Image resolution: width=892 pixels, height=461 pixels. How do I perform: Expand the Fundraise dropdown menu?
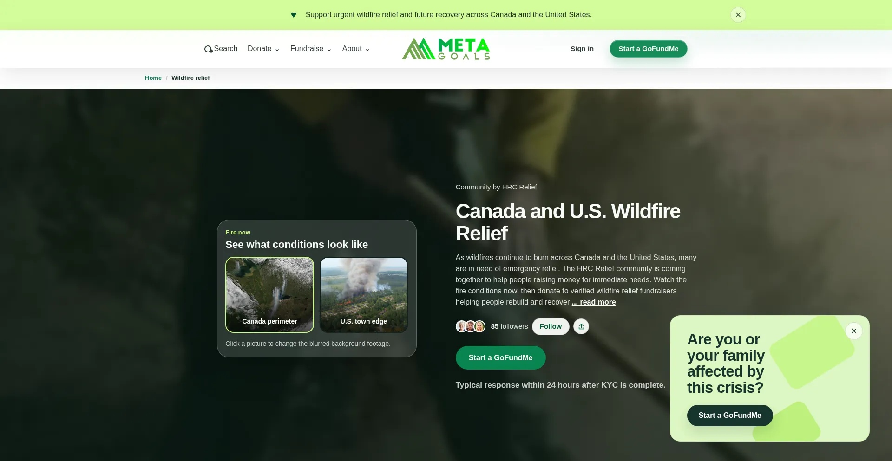(311, 49)
